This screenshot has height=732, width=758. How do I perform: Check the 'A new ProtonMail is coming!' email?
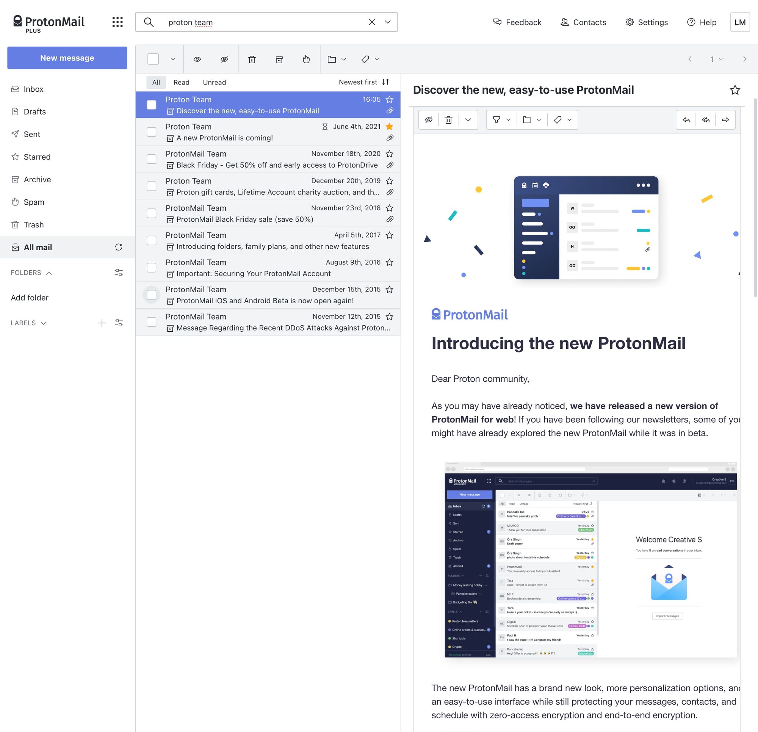pyautogui.click(x=152, y=132)
